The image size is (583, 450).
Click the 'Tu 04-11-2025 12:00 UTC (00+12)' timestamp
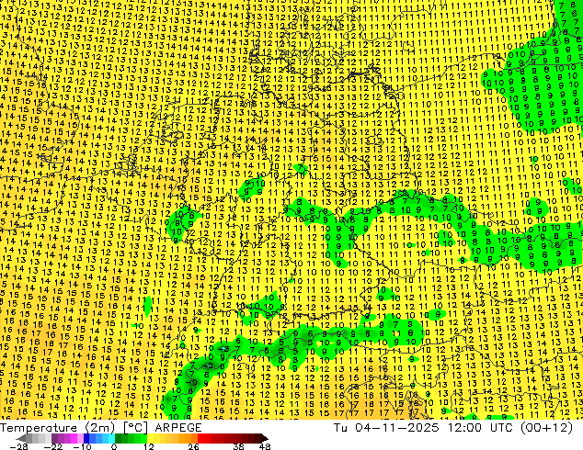pos(453,428)
